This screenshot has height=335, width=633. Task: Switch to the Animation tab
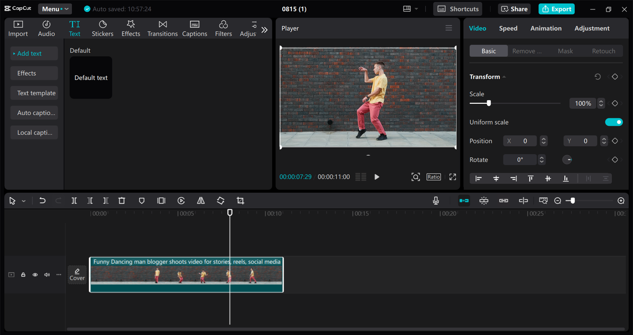click(546, 28)
